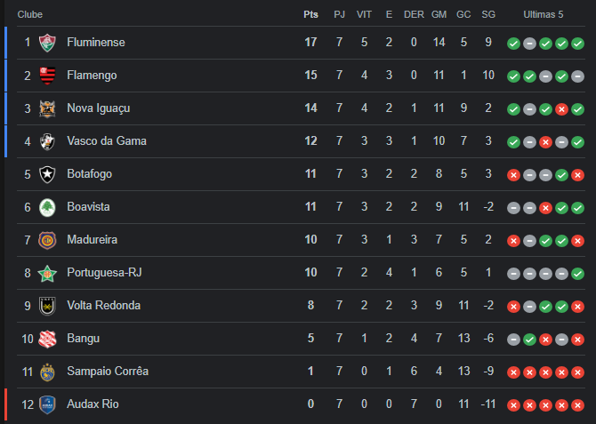Click Bangu's only green win marker
The image size is (596, 424).
click(529, 340)
